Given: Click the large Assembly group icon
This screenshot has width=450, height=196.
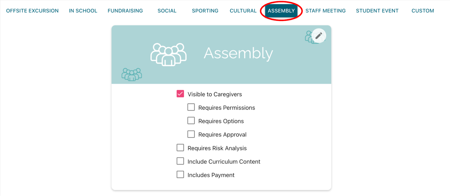Looking at the screenshot, I should click(x=168, y=55).
